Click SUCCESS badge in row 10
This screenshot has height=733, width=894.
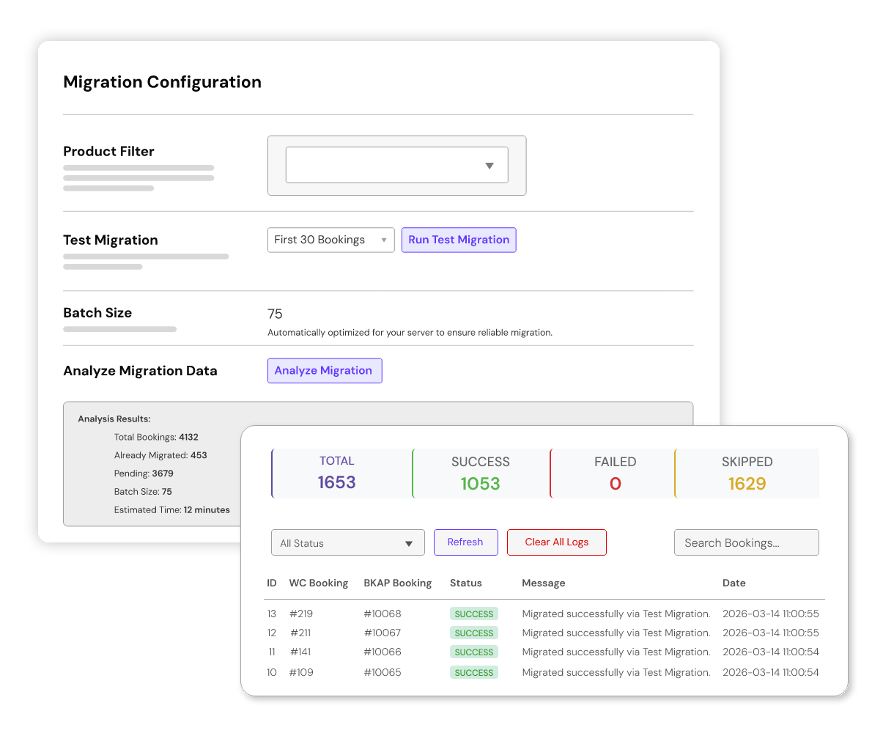coord(474,672)
